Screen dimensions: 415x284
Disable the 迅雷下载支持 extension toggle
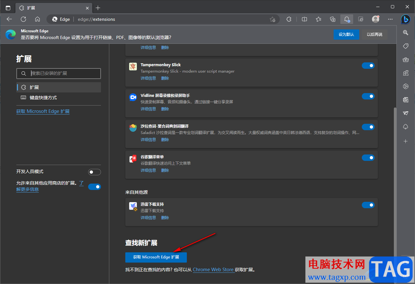[368, 205]
